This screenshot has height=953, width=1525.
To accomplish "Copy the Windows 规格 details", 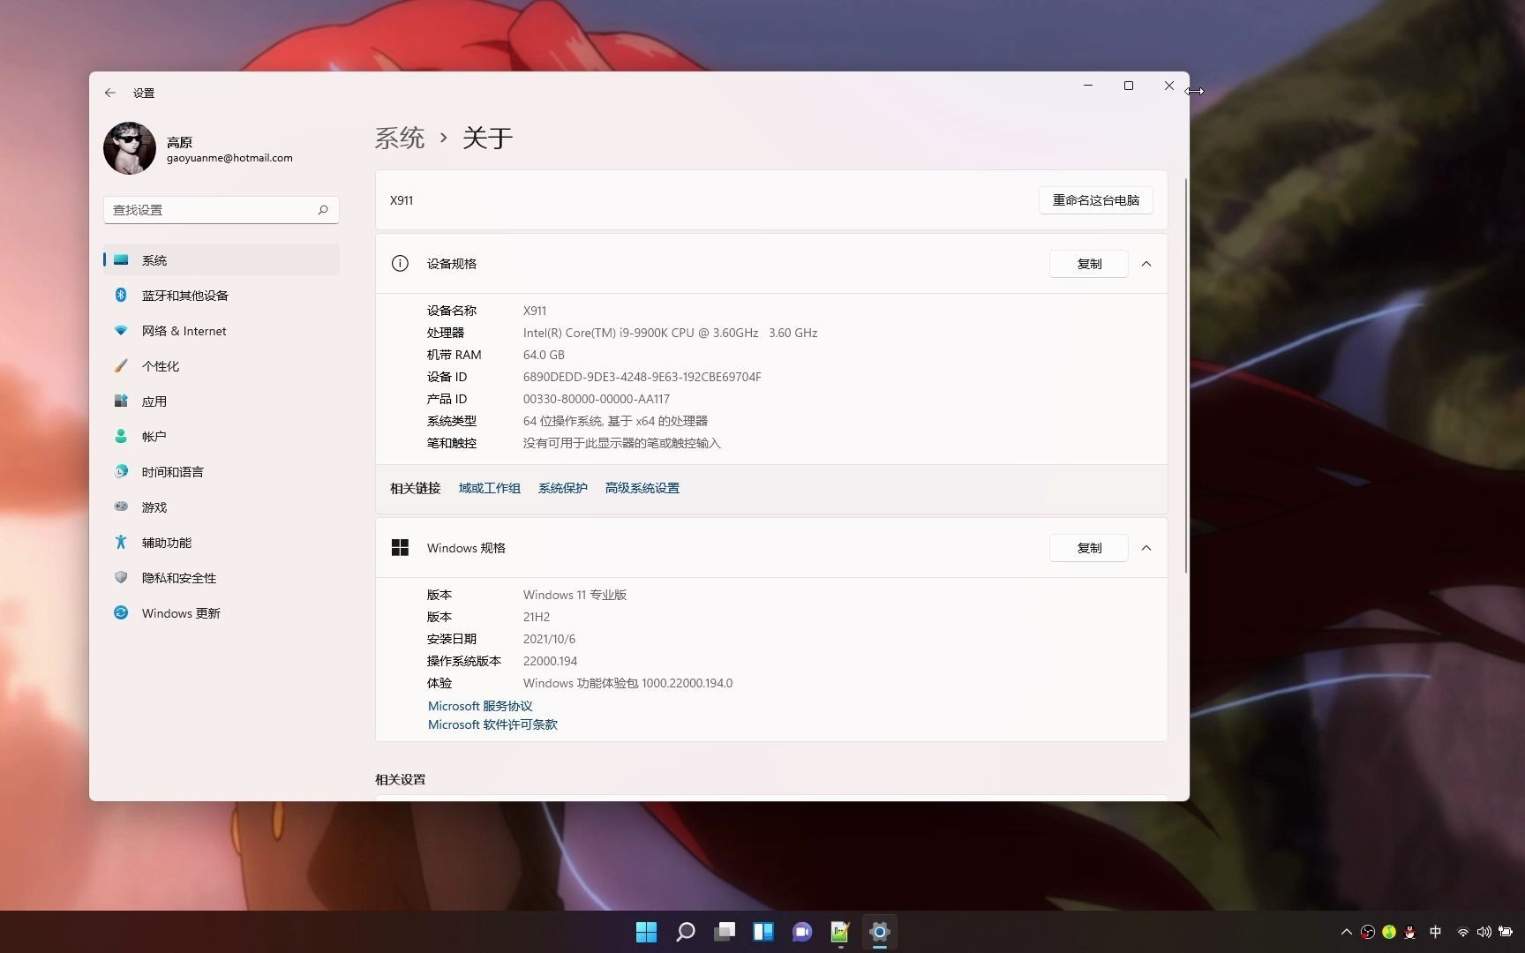I will pos(1089,548).
